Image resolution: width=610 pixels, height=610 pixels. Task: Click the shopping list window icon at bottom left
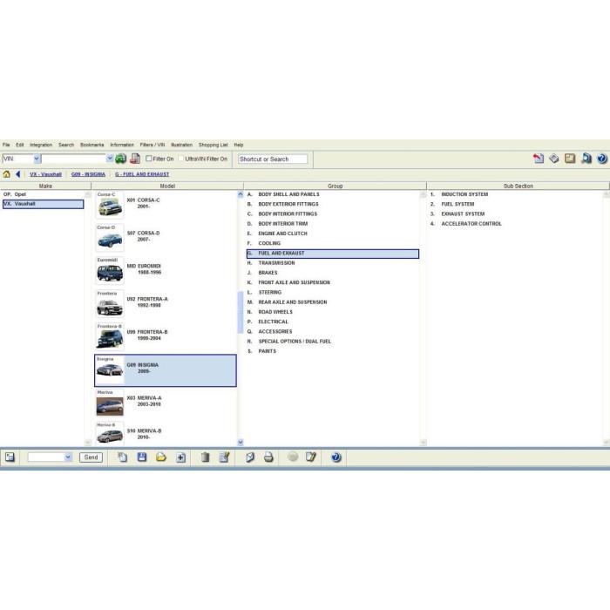tap(10, 457)
